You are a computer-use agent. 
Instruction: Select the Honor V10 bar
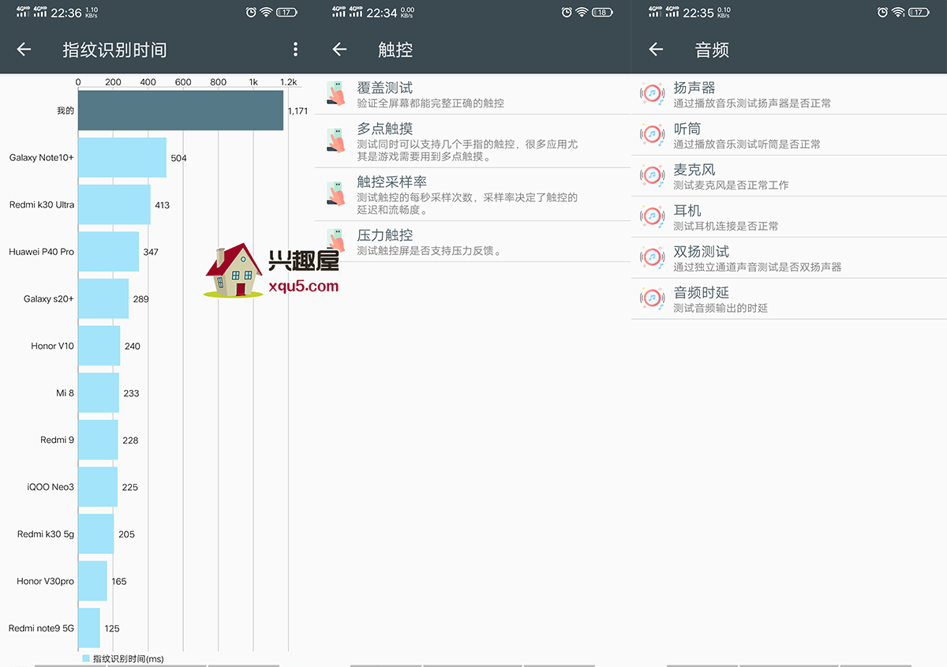99,346
